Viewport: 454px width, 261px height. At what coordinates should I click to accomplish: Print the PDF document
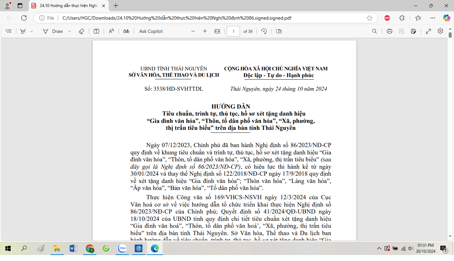click(390, 31)
